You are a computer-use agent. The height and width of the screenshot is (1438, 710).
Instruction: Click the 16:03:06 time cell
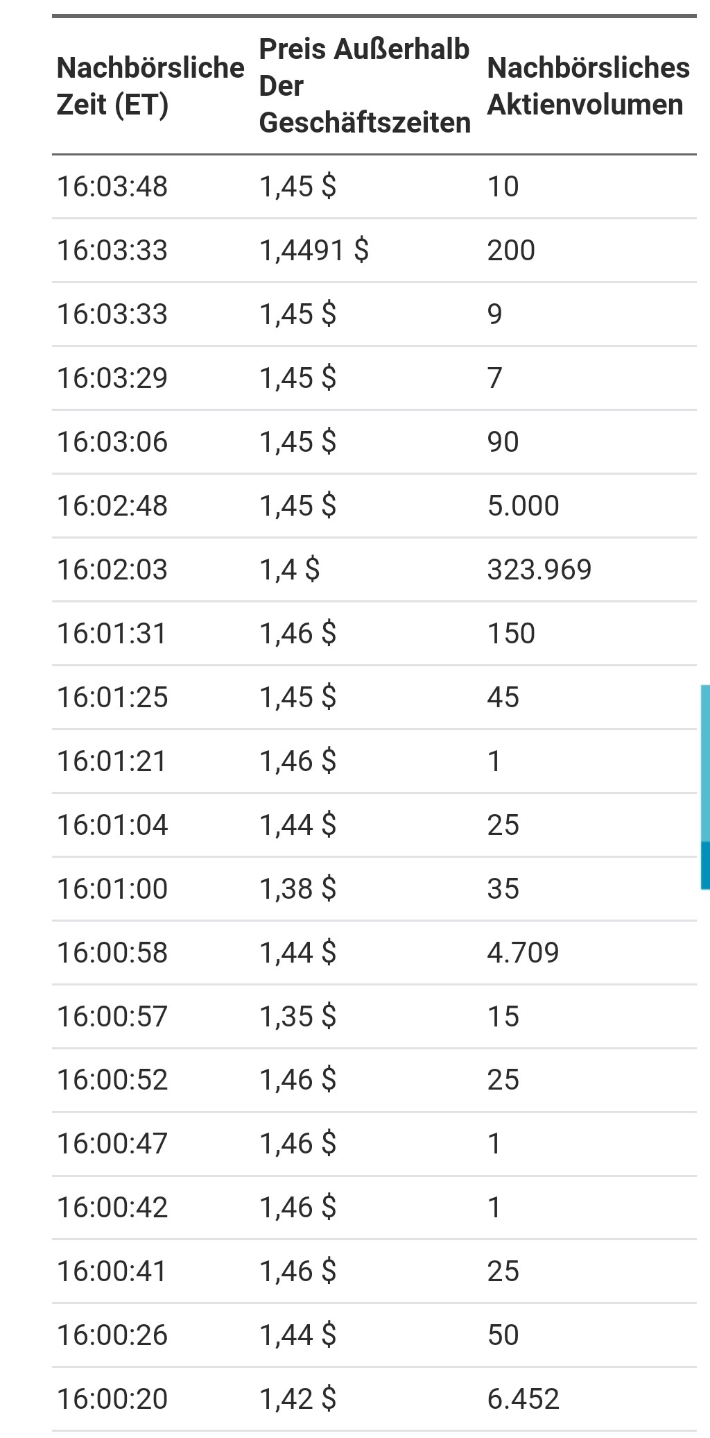(x=112, y=442)
